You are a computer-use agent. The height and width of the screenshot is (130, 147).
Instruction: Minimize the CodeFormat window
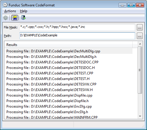123,5
